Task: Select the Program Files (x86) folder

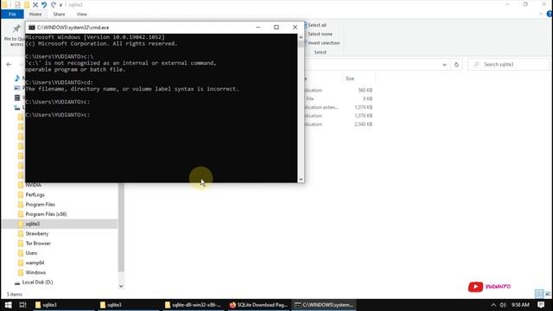Action: pyautogui.click(x=46, y=214)
